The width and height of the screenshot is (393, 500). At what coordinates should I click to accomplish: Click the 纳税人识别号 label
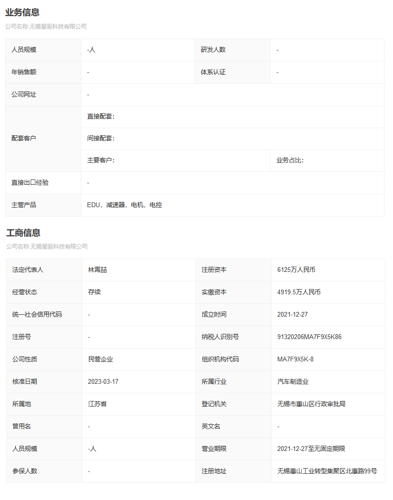point(220,337)
